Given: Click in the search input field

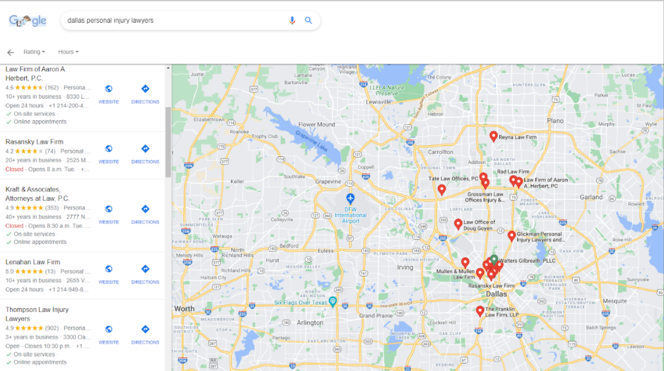Looking at the screenshot, I should [175, 20].
